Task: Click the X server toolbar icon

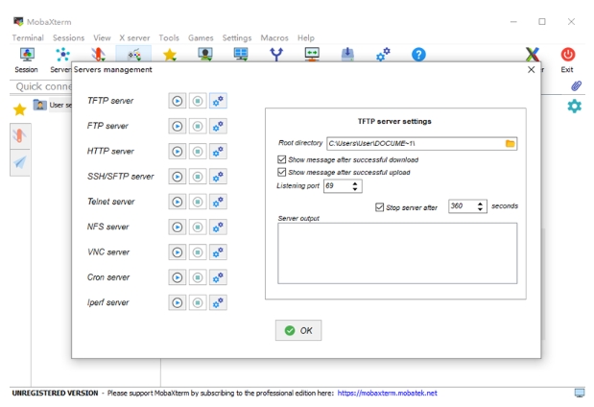Action: pos(533,54)
